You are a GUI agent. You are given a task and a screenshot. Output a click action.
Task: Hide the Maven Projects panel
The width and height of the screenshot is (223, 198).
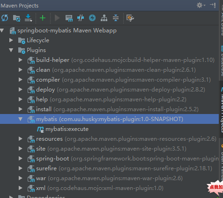click(213, 5)
